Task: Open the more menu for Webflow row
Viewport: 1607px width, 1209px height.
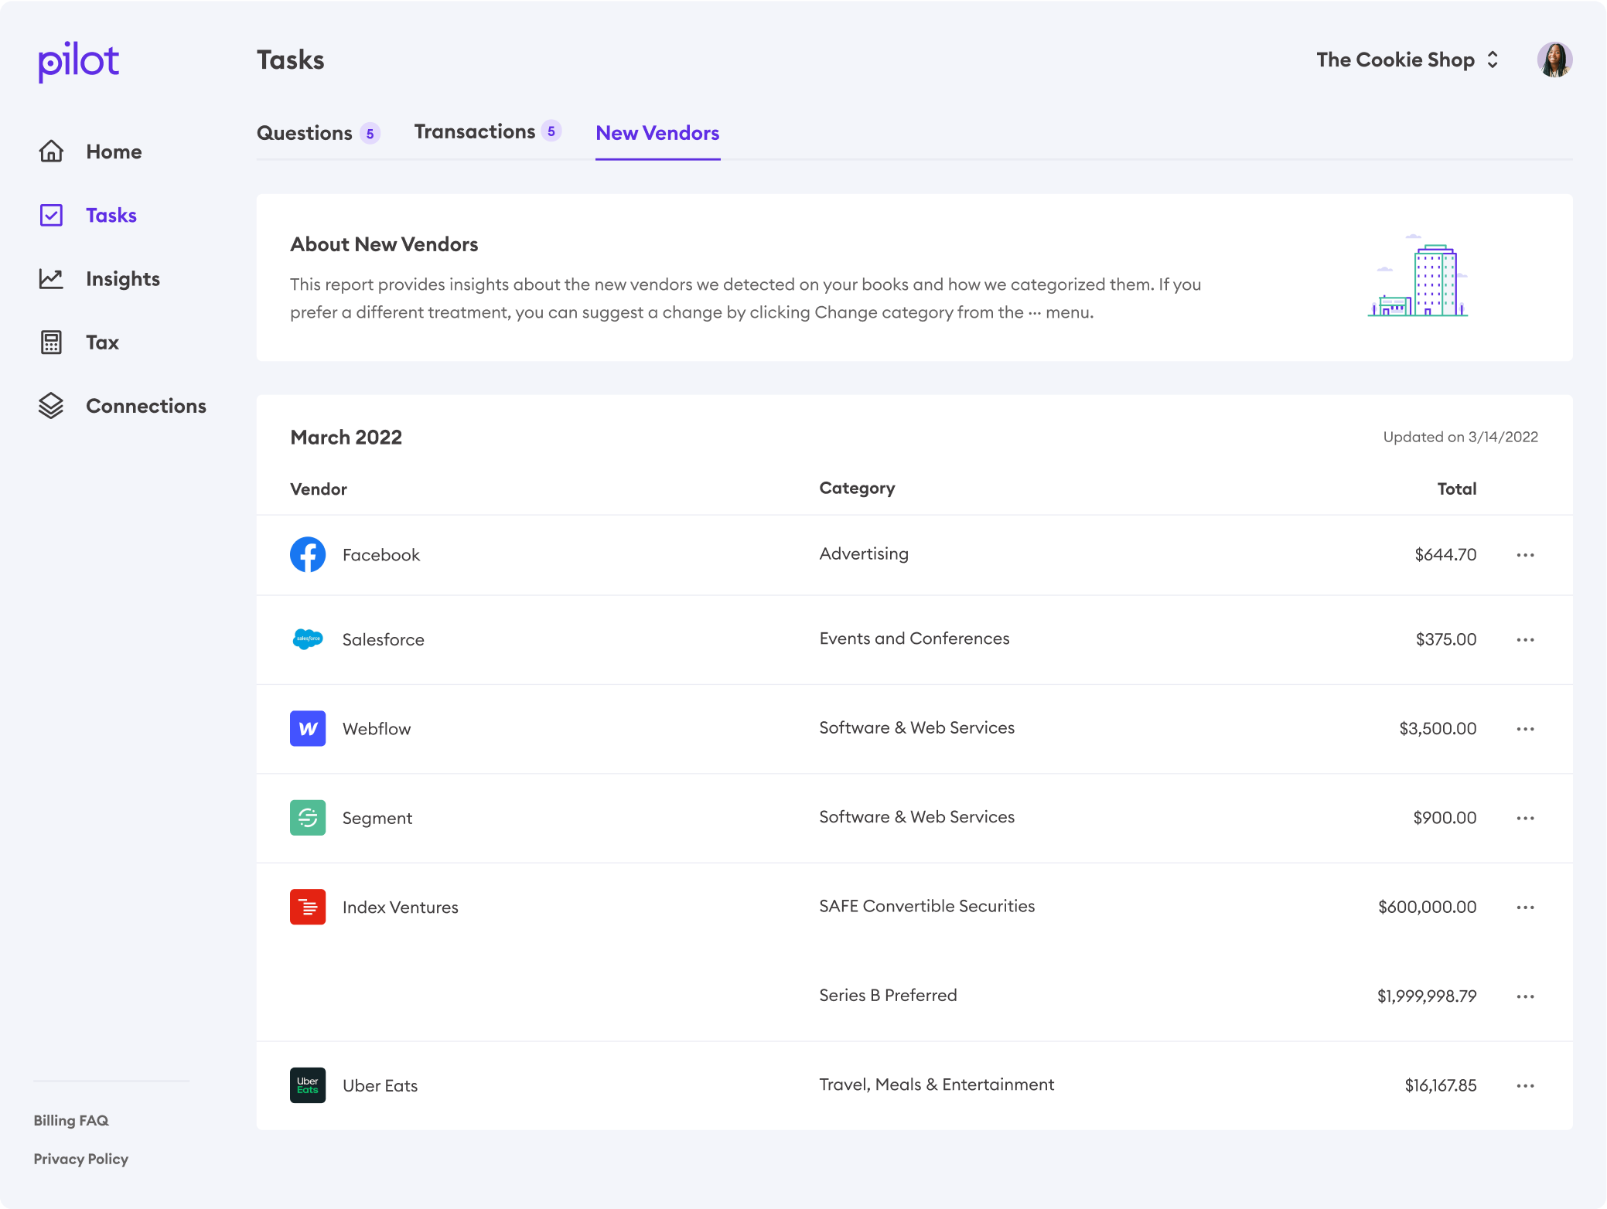Action: (x=1525, y=729)
